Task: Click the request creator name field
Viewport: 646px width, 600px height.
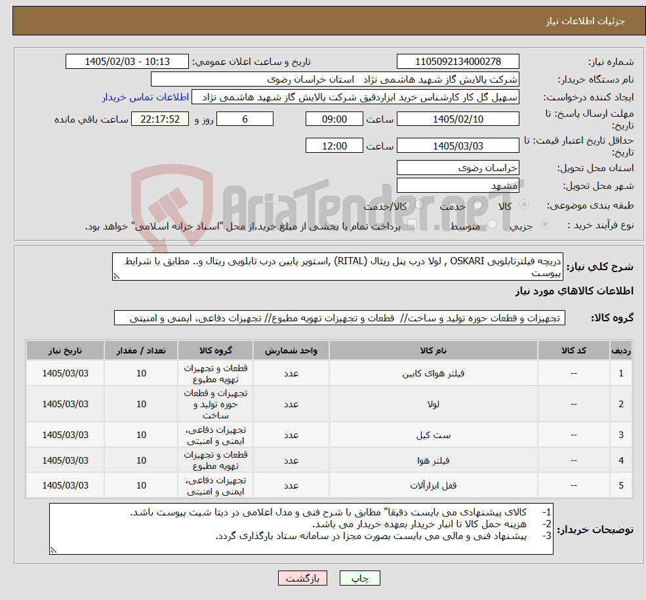Action: 355,97
